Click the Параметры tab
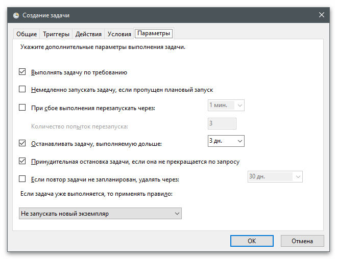 pos(154,33)
